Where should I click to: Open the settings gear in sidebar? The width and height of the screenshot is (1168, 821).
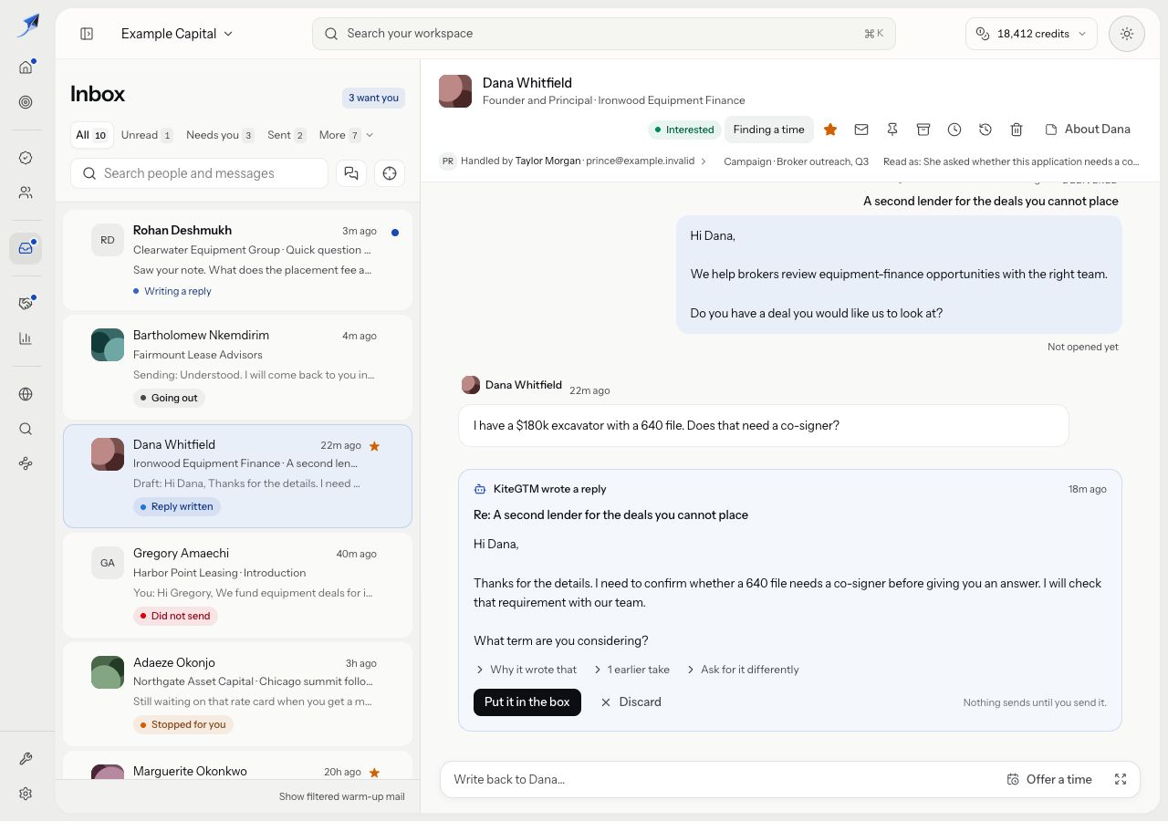tap(26, 794)
